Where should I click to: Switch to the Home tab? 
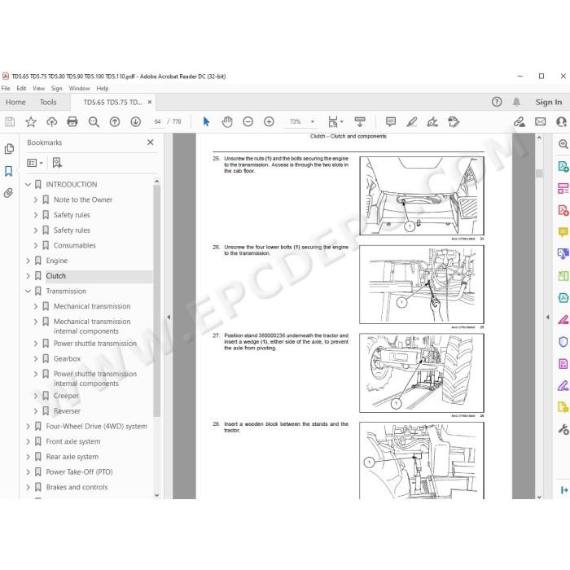click(x=15, y=102)
